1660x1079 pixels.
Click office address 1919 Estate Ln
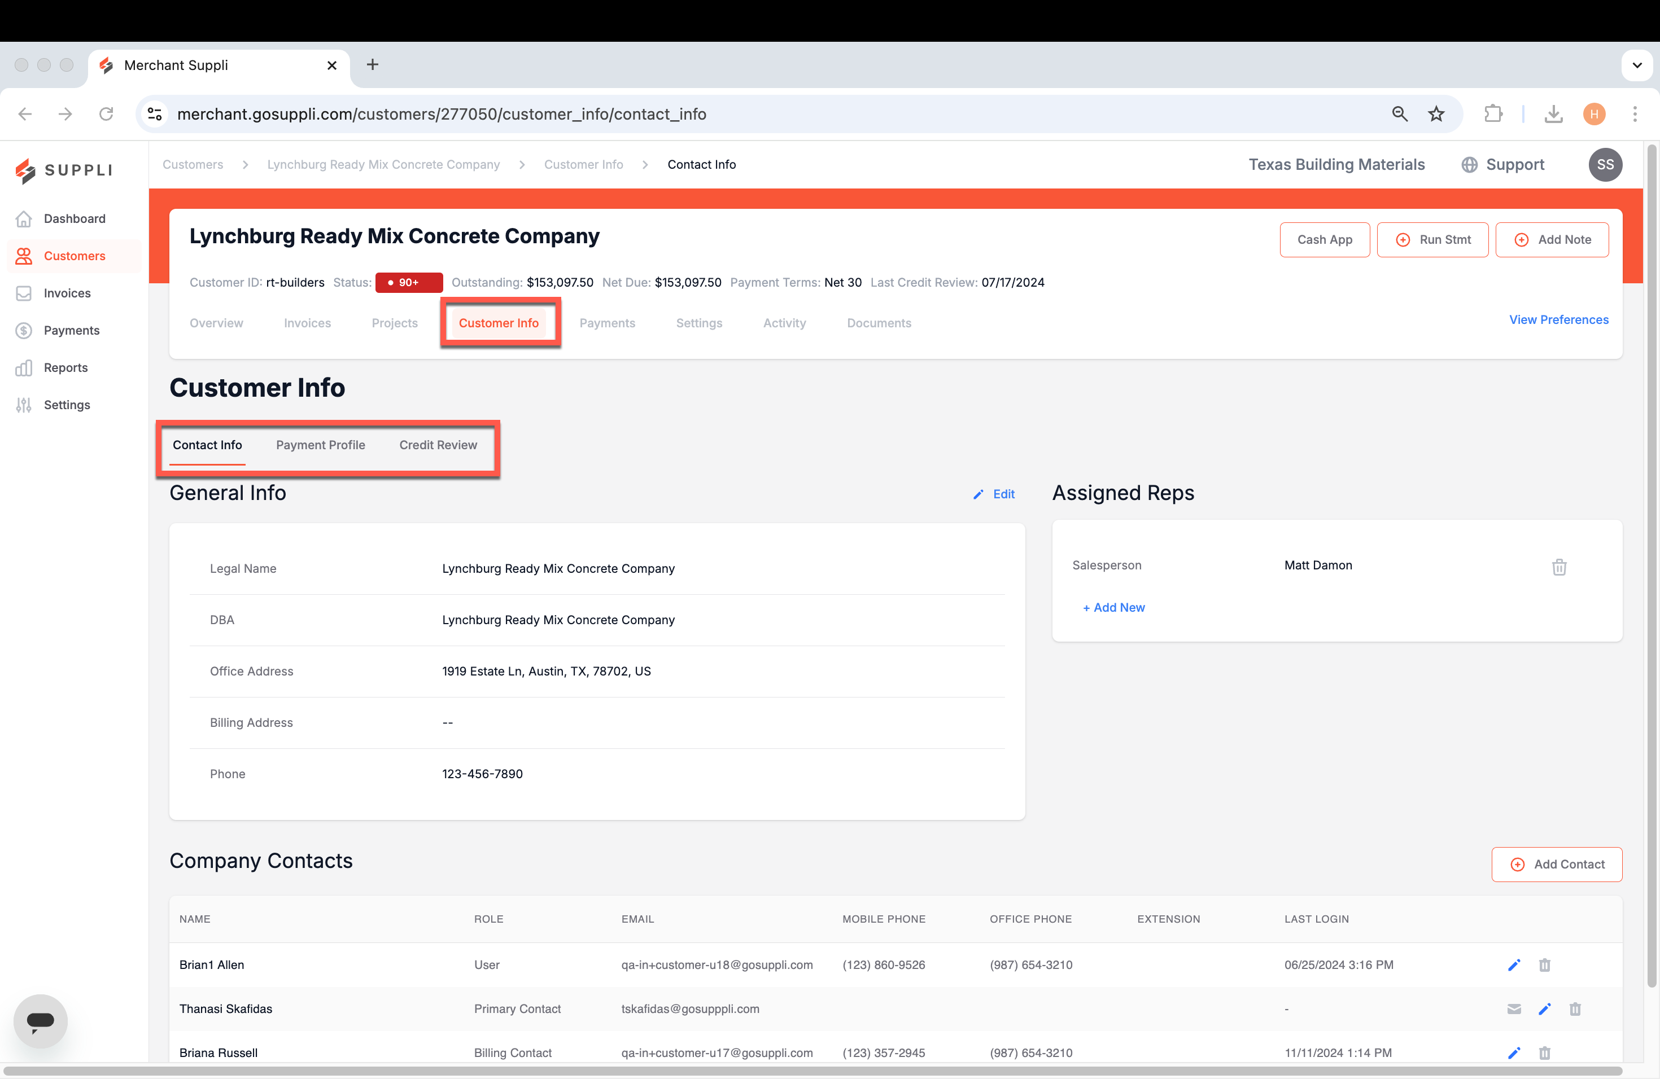click(546, 671)
